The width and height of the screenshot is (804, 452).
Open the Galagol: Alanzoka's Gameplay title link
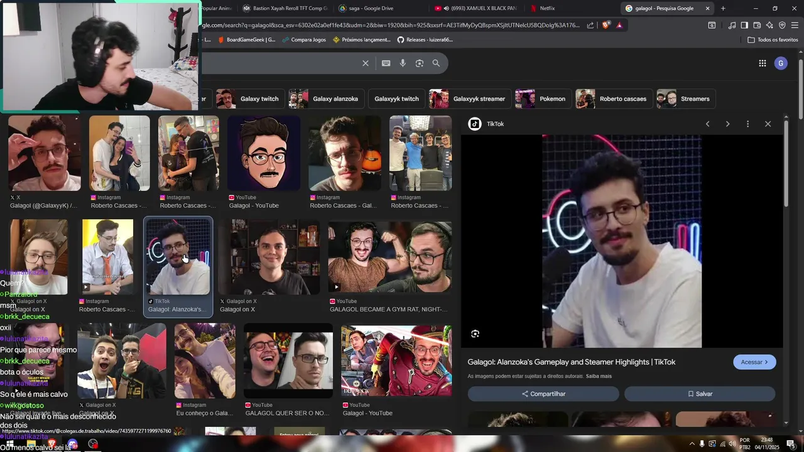pyautogui.click(x=572, y=362)
